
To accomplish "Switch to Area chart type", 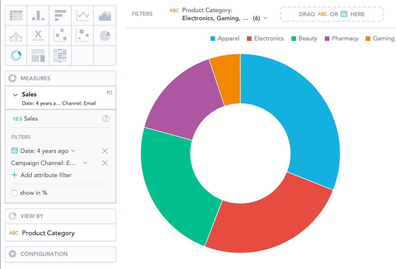I will click(105, 16).
